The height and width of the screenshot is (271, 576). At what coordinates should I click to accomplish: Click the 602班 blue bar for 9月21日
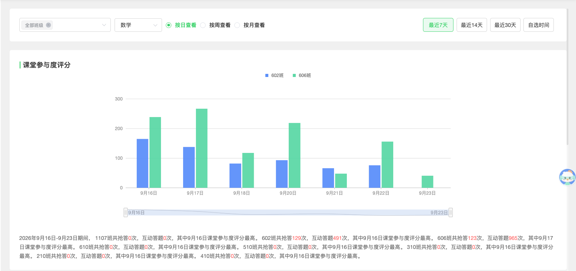pyautogui.click(x=328, y=178)
